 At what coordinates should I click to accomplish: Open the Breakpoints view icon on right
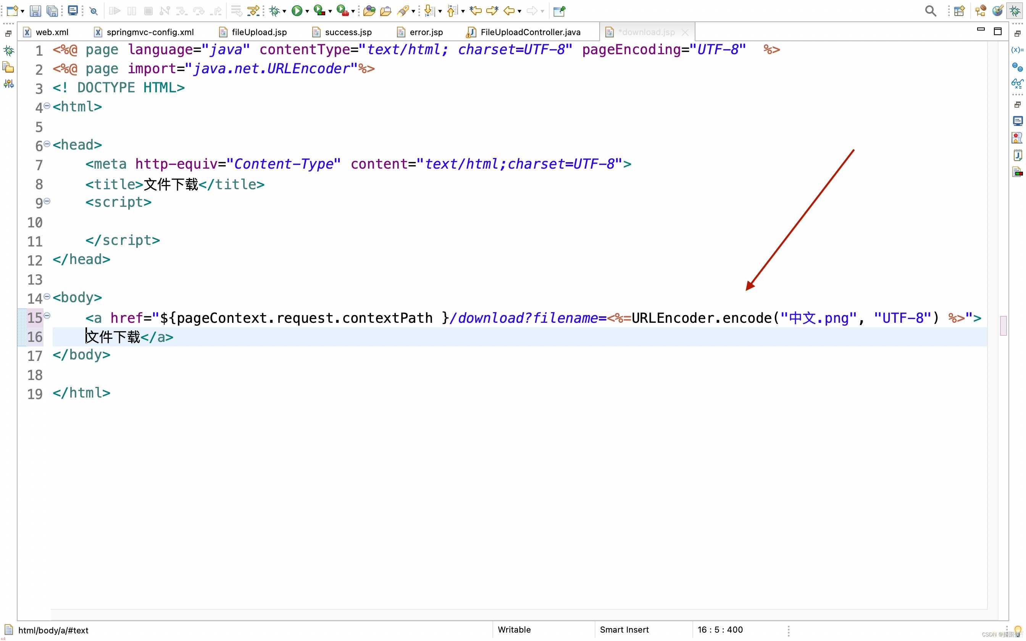tap(1017, 67)
